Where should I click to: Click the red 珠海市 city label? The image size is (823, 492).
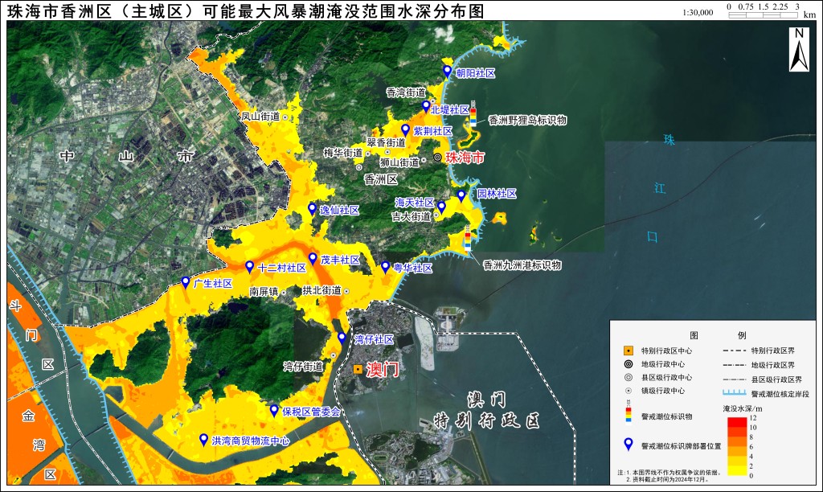point(465,157)
